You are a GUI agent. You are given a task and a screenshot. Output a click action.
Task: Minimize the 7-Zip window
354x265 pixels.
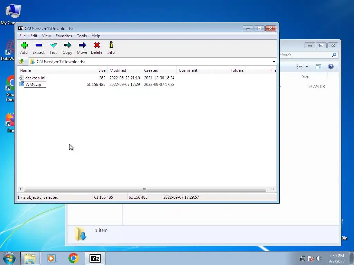click(x=248, y=28)
